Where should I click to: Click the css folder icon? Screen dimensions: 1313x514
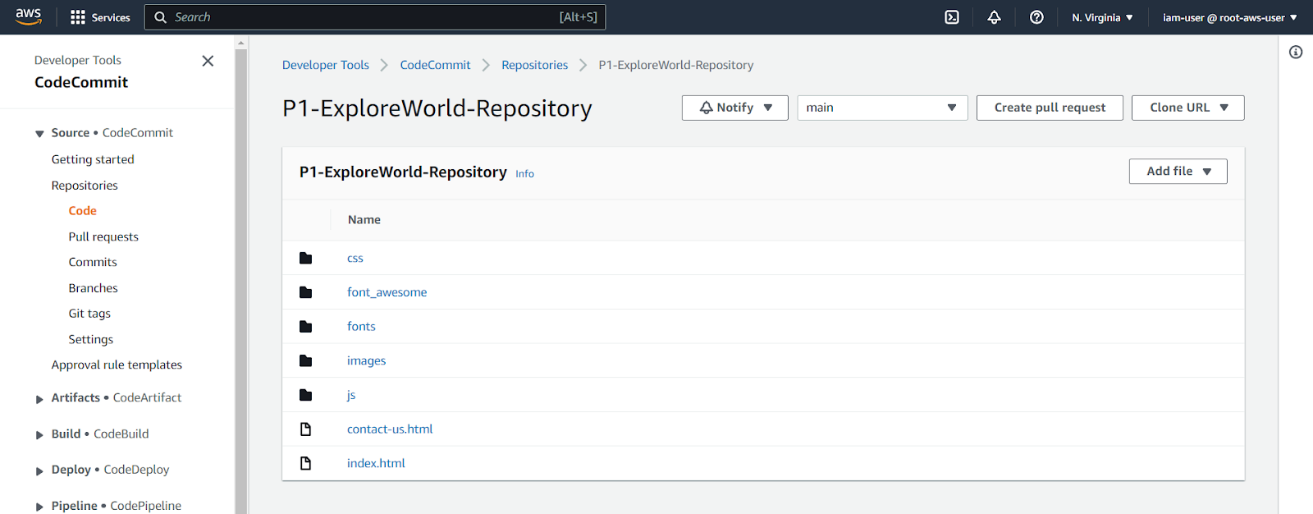305,258
